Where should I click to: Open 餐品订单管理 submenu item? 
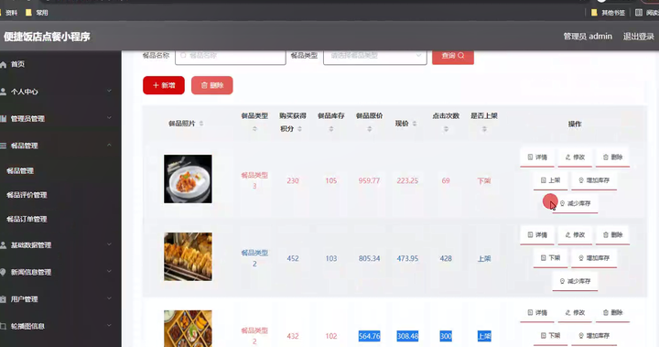[x=27, y=219]
